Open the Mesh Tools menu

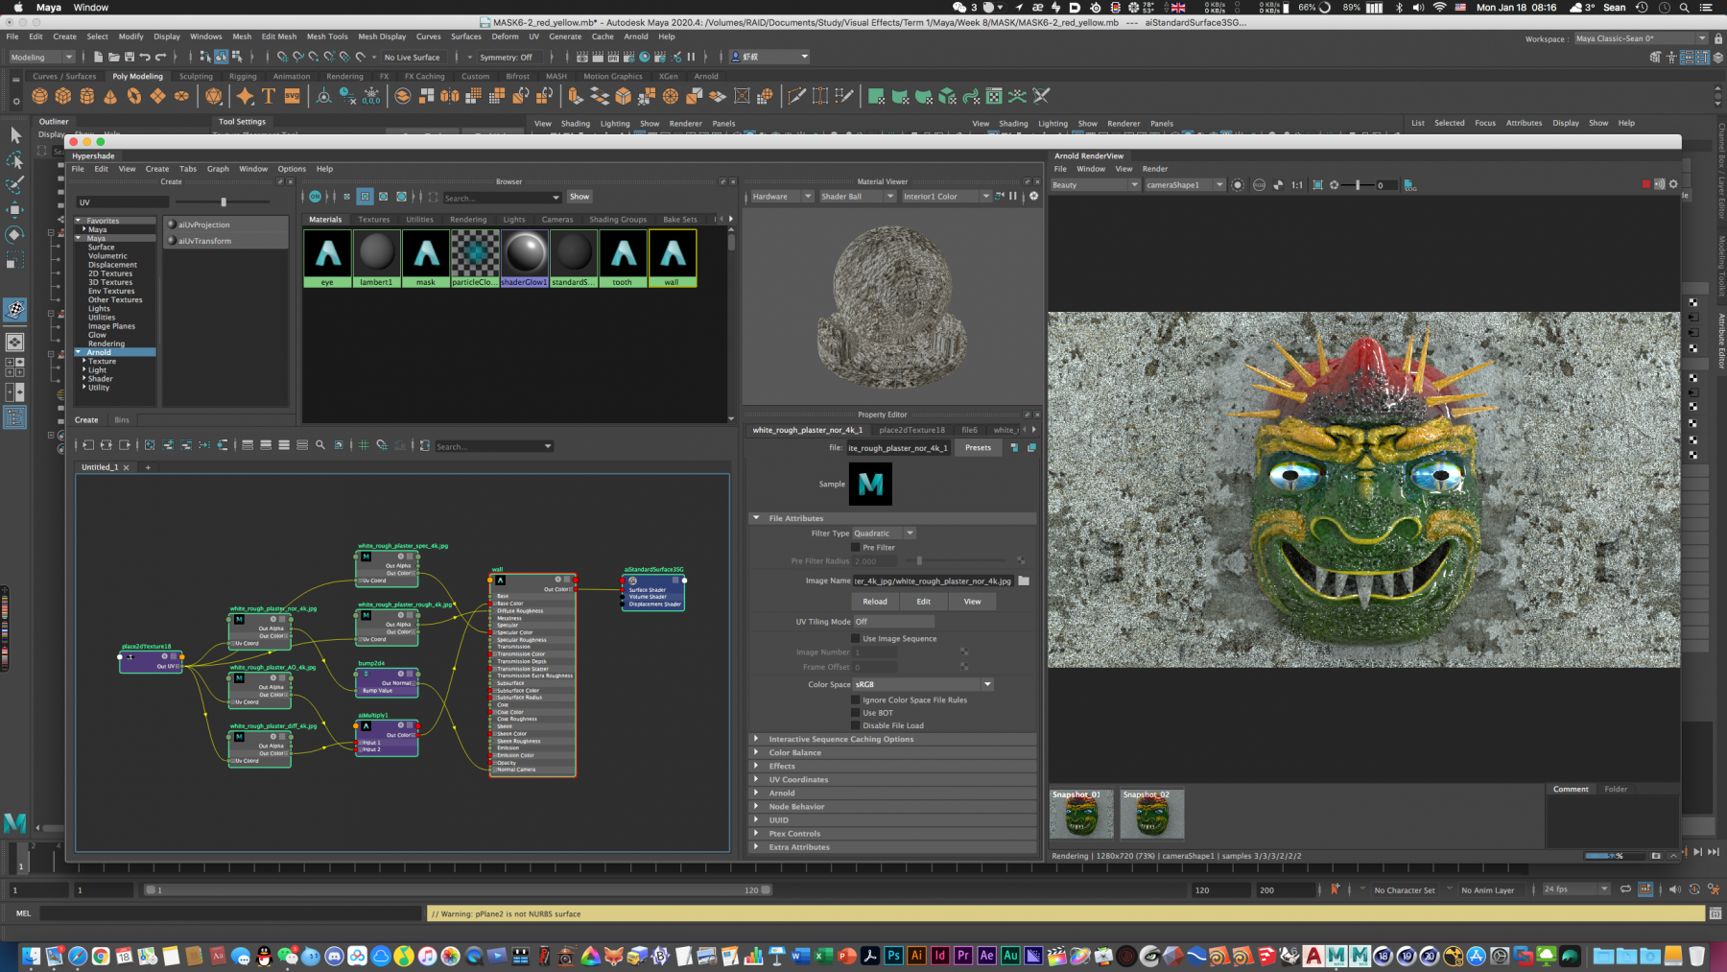coord(327,36)
